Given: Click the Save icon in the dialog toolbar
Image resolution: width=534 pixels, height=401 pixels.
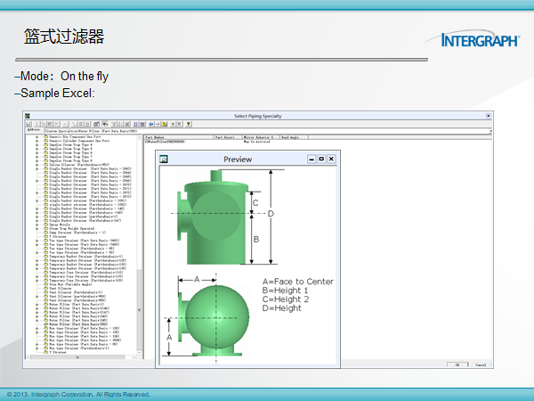Looking at the screenshot, I should click(x=28, y=124).
